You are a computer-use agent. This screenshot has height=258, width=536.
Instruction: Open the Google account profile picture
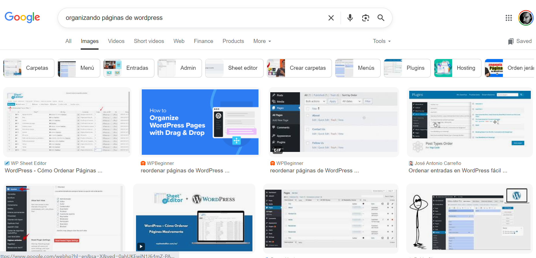[x=526, y=18]
